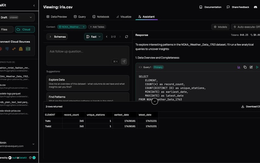Run Query 1 with play icon

(x=257, y=67)
